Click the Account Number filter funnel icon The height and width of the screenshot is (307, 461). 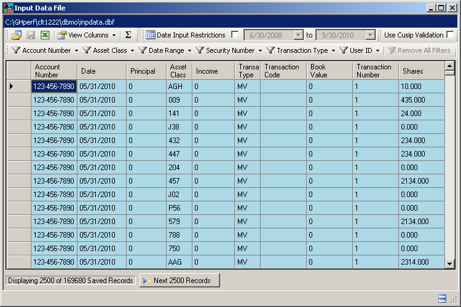click(x=16, y=50)
